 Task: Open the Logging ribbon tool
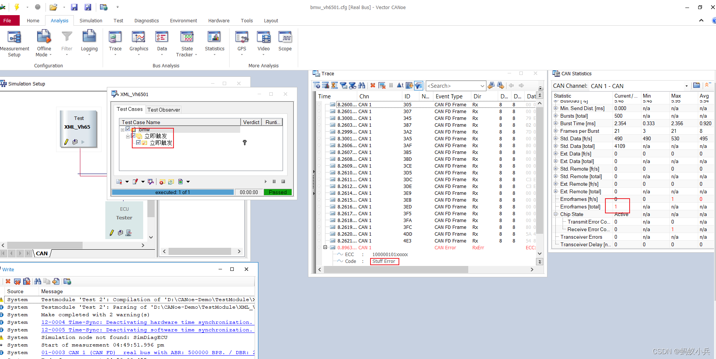click(x=89, y=43)
